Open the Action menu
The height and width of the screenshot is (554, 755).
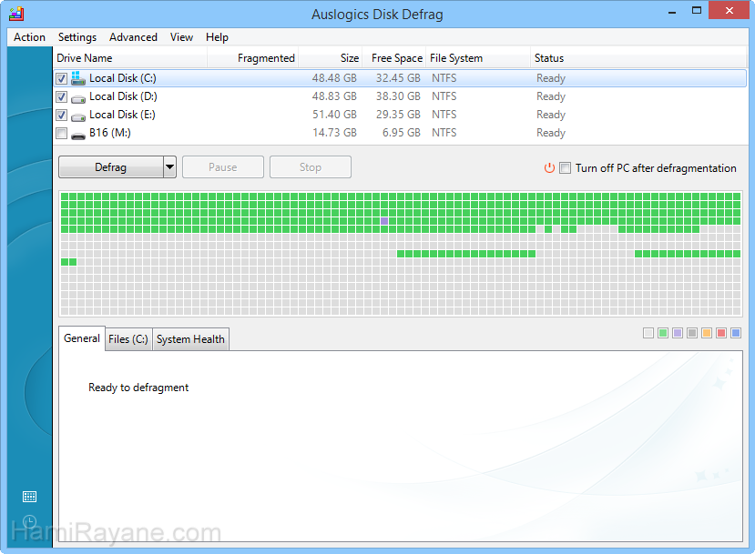[29, 37]
